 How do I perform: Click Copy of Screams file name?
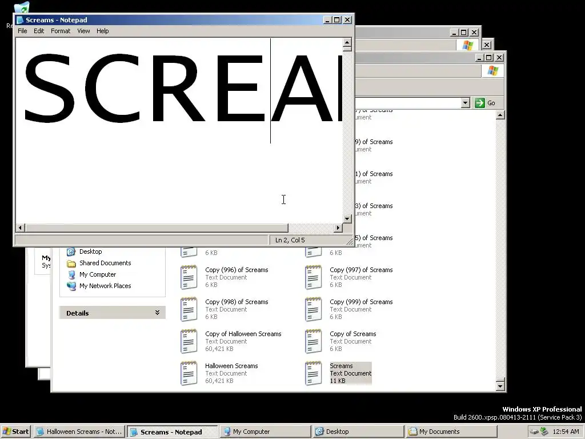point(353,334)
